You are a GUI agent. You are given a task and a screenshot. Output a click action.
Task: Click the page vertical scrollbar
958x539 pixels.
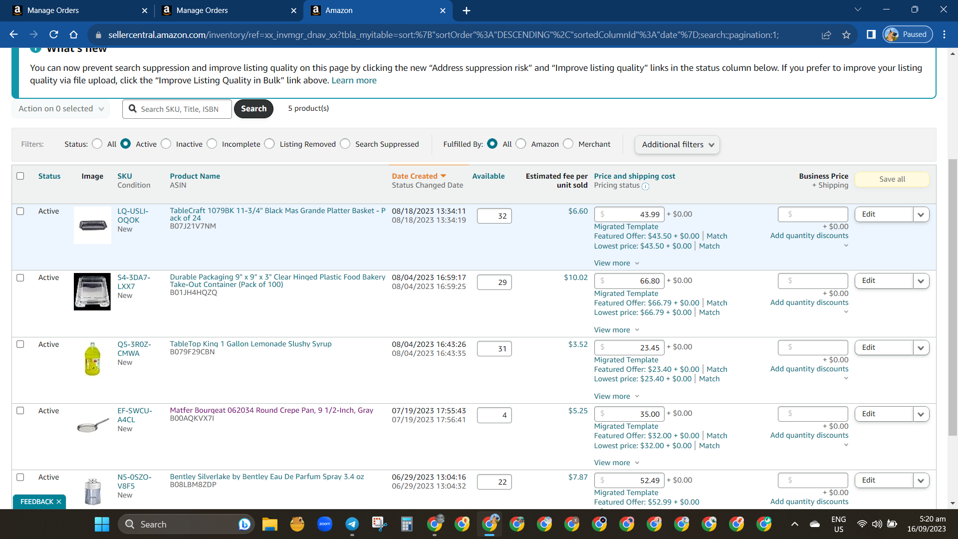[953, 297]
